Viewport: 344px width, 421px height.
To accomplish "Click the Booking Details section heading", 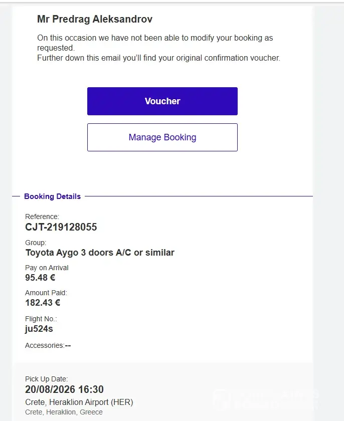I will pyautogui.click(x=52, y=196).
